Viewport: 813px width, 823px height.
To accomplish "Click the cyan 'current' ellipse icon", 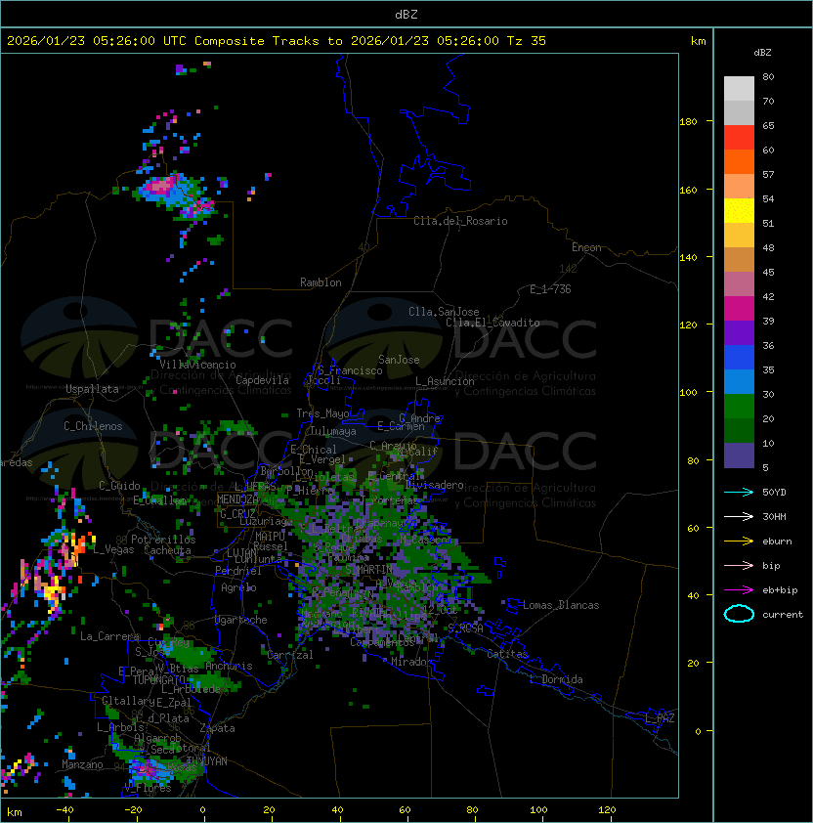I will 739,614.
